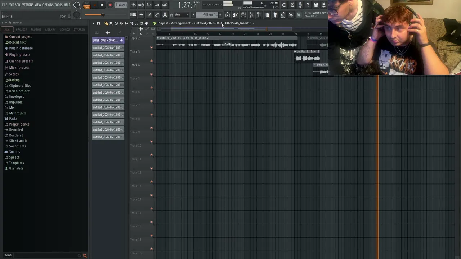Viewport: 461px width, 259px height.
Task: Select the [FREE] SUEI x ZUHK picker item
Action: (108, 40)
